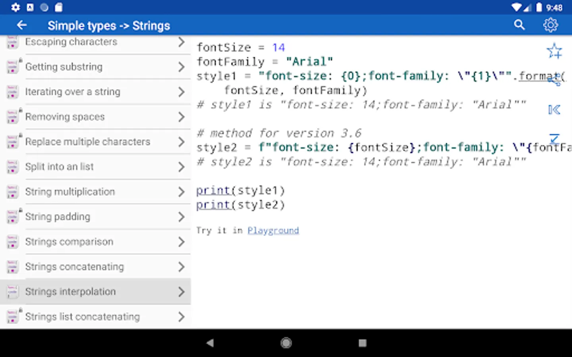Viewport: 572px width, 357px height.
Task: Click the underlined format method link
Action: [539, 76]
